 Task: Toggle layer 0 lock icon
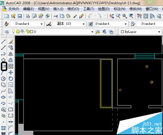coord(28,31)
